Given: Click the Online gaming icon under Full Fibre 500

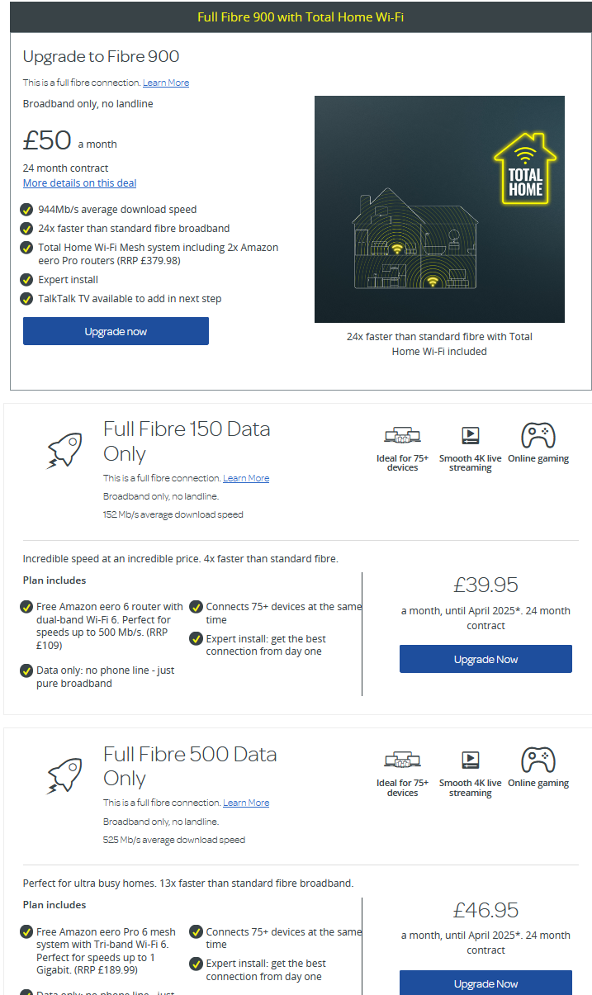Looking at the screenshot, I should click(538, 758).
